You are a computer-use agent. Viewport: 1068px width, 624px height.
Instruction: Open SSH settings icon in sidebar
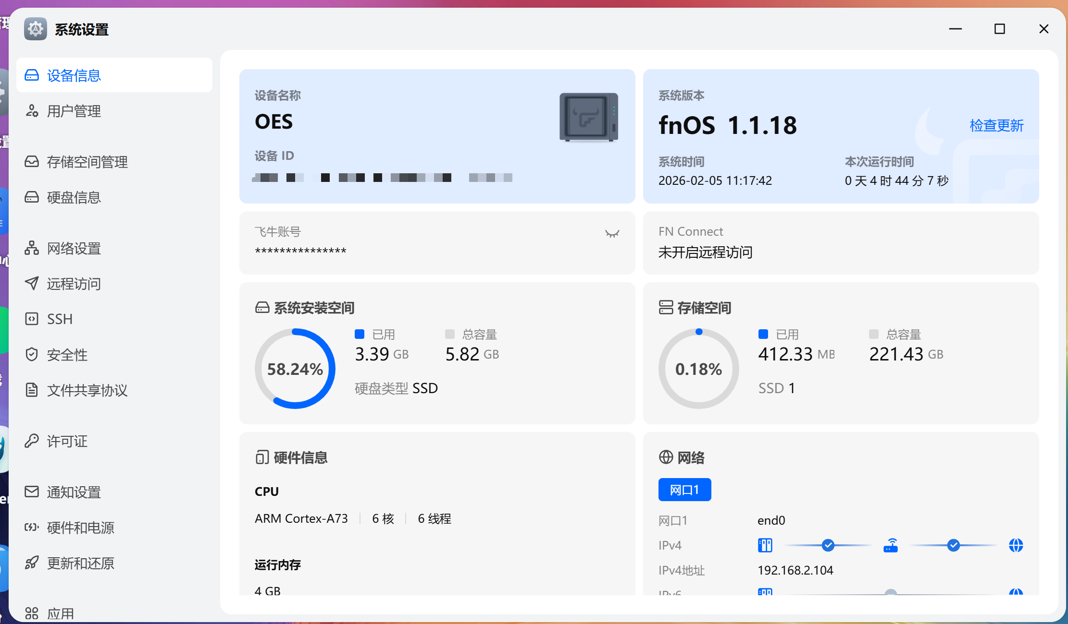[32, 319]
